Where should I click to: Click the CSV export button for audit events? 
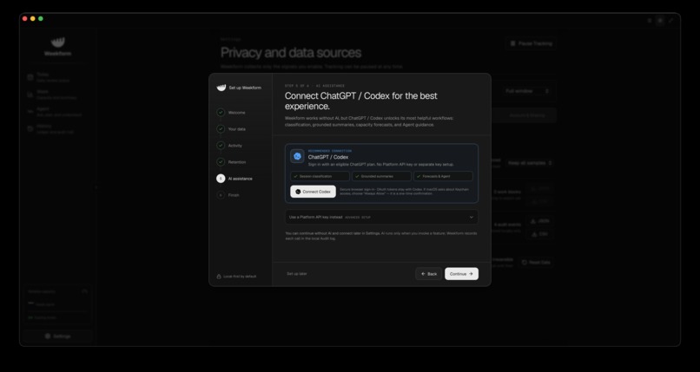coord(539,234)
